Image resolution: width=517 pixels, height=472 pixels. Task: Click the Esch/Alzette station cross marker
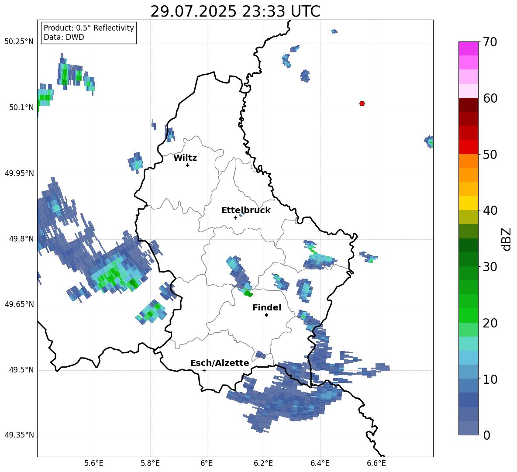(x=204, y=370)
